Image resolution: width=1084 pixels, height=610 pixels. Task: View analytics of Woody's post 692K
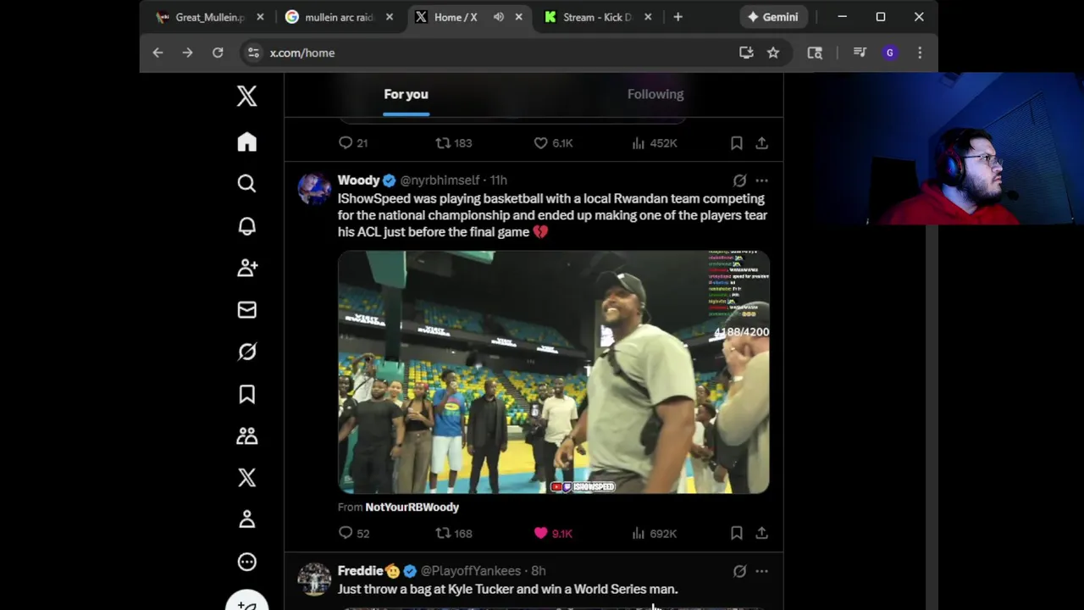point(654,533)
